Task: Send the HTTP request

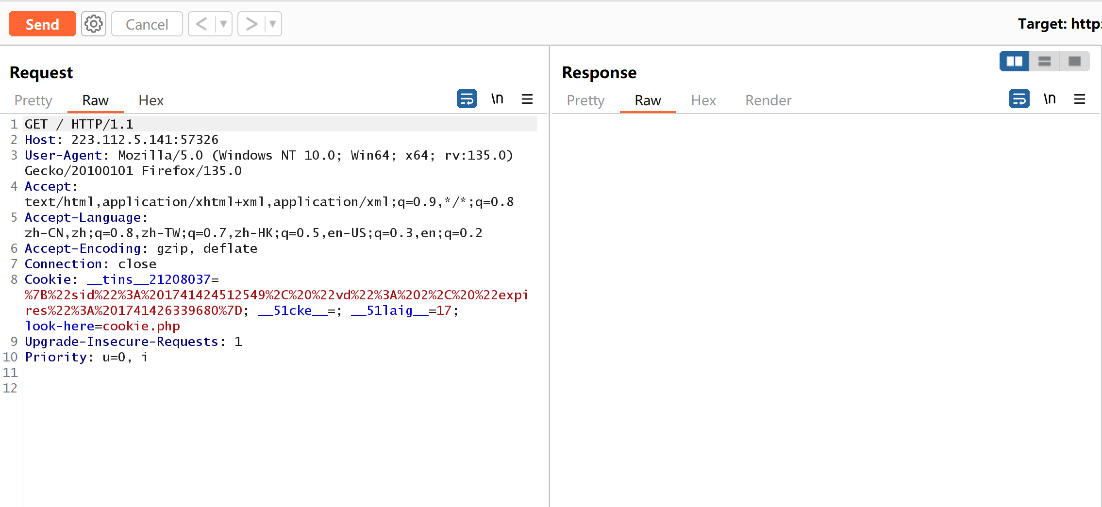Action: point(42,23)
